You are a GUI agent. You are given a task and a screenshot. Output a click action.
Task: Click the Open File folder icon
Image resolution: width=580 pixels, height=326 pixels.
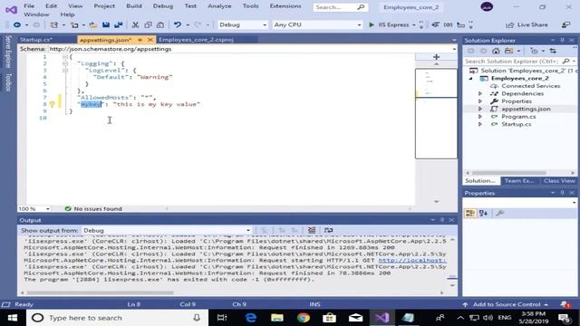tap(92, 24)
